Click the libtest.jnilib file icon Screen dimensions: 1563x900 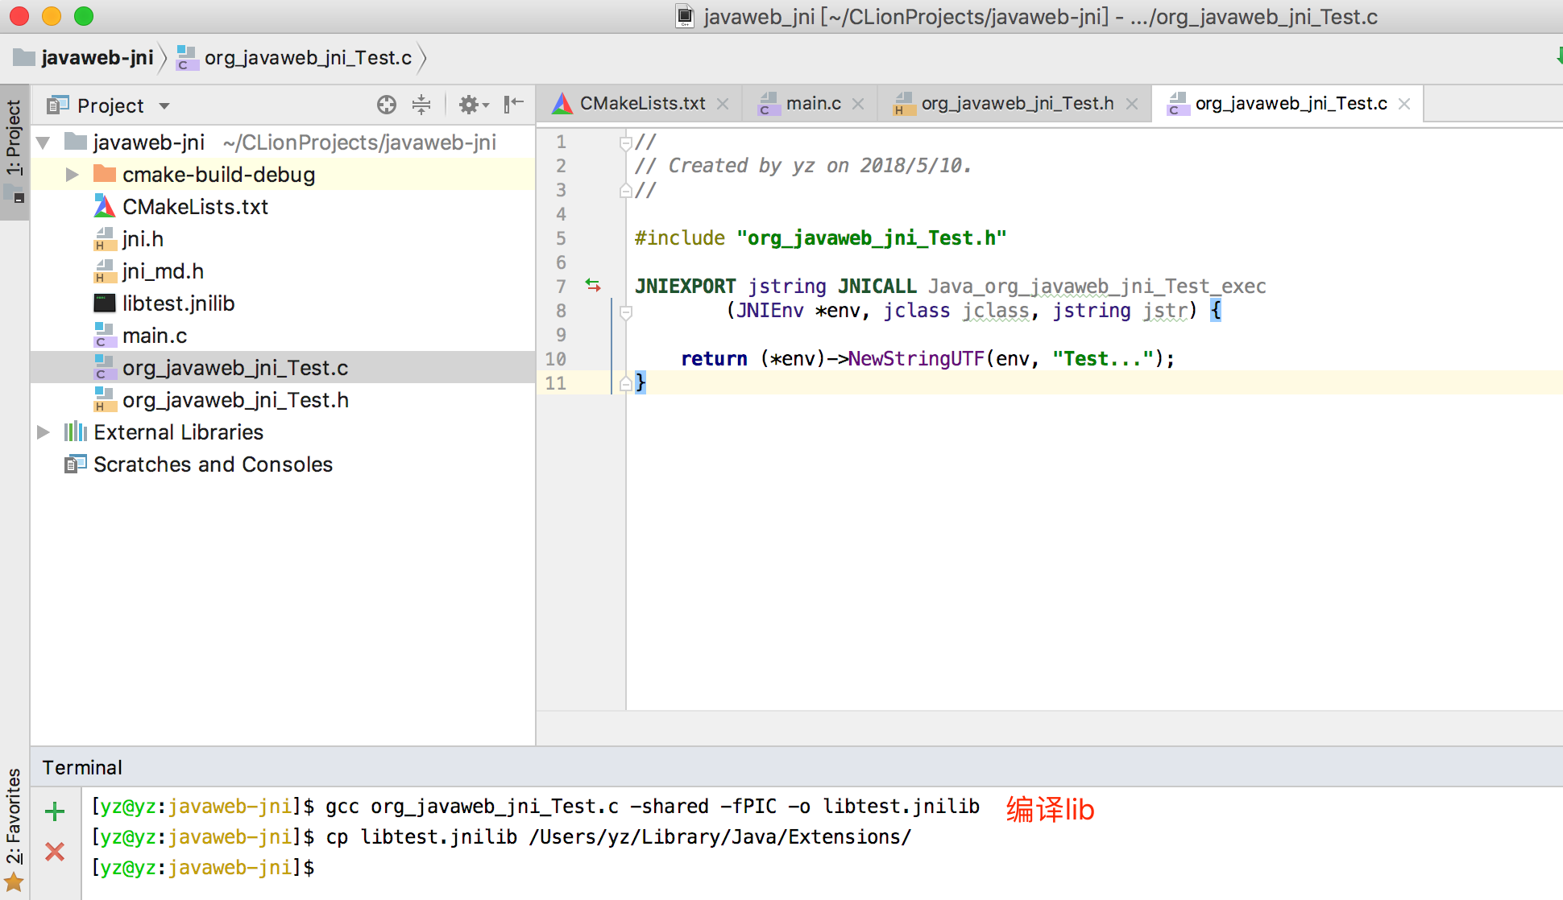(105, 303)
